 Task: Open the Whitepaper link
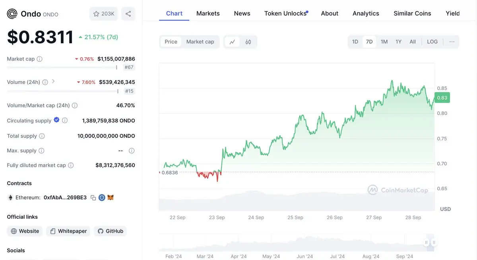pyautogui.click(x=68, y=231)
